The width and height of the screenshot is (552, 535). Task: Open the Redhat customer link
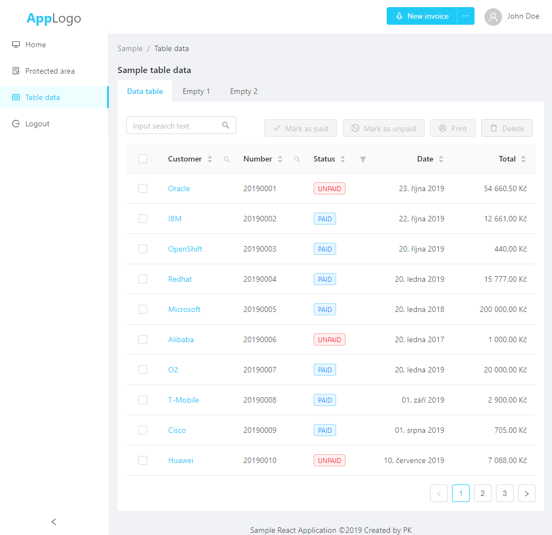pos(180,280)
